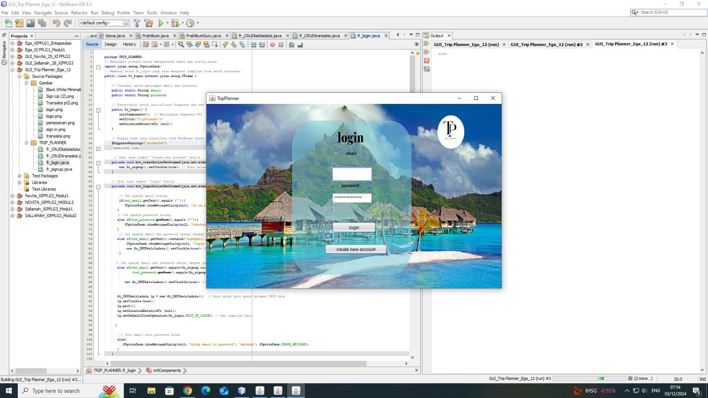This screenshot has height=398, width=708.
Task: Click the create new account button
Action: [355, 249]
